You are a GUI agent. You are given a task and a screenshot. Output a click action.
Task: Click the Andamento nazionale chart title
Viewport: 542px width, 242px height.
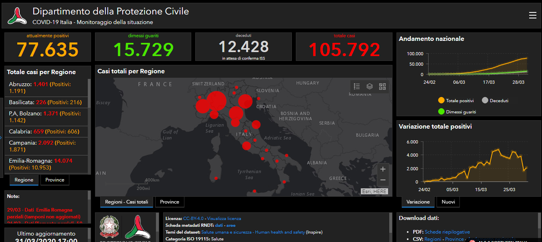click(431, 39)
